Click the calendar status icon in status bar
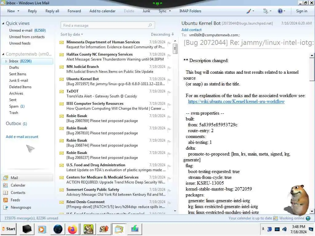 click(275, 218)
